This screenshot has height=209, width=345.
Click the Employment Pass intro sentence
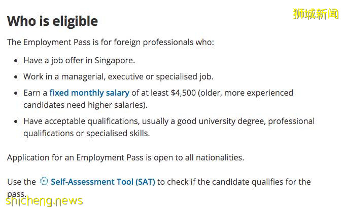pos(111,42)
